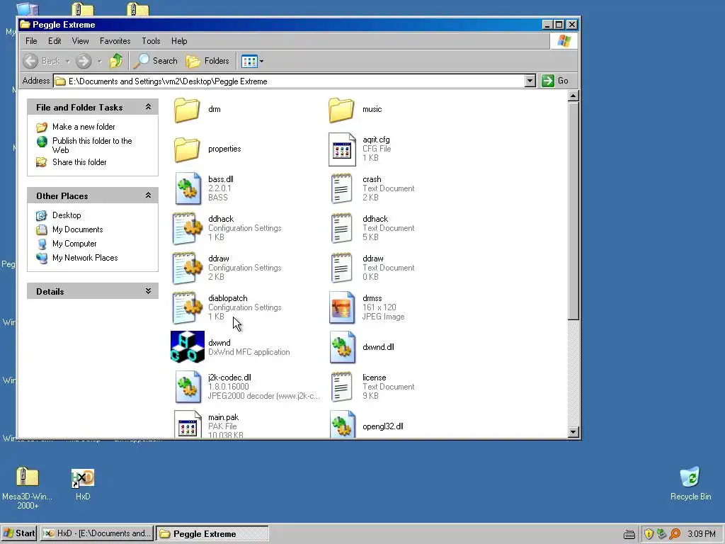This screenshot has width=725, height=544.
Task: Open the music folder icon
Action: pyautogui.click(x=341, y=110)
